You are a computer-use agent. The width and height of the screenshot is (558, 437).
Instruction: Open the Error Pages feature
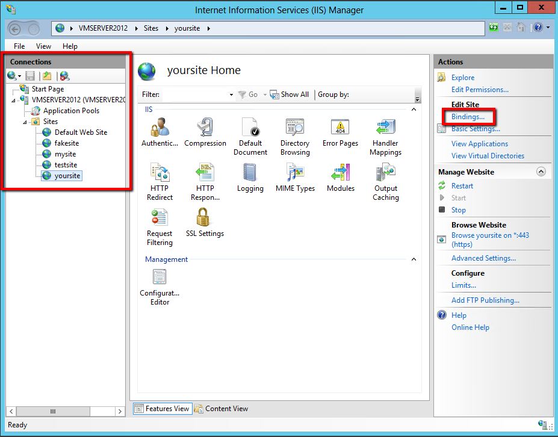click(x=340, y=128)
